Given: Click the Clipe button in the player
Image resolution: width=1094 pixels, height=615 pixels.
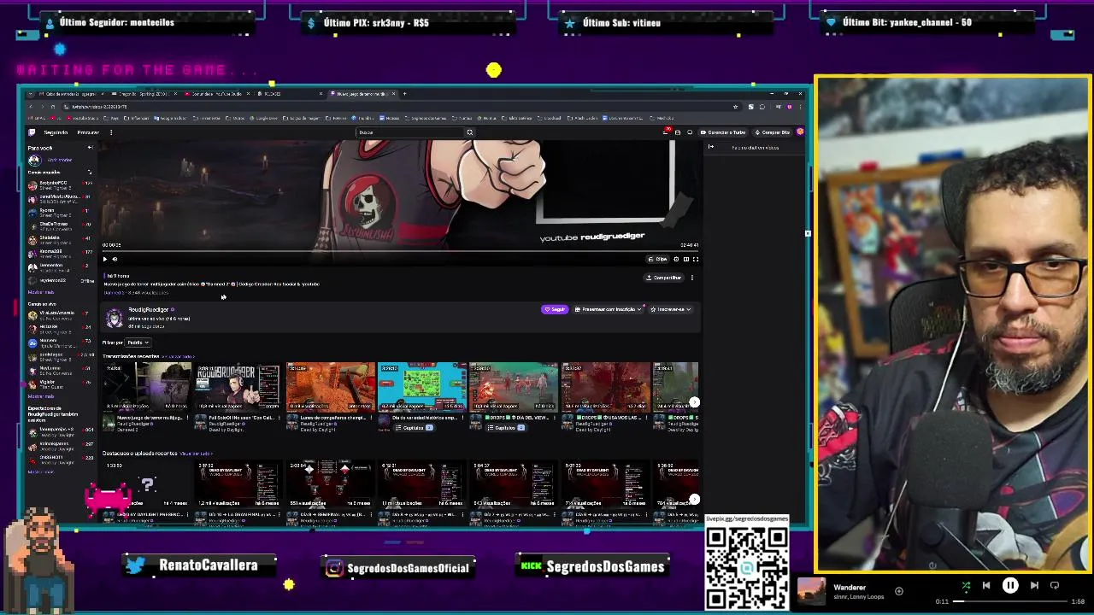Looking at the screenshot, I should point(657,259).
